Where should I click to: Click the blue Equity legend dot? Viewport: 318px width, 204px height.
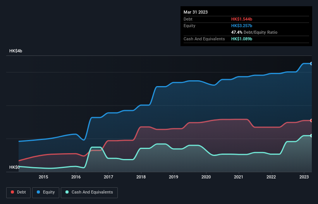point(38,192)
